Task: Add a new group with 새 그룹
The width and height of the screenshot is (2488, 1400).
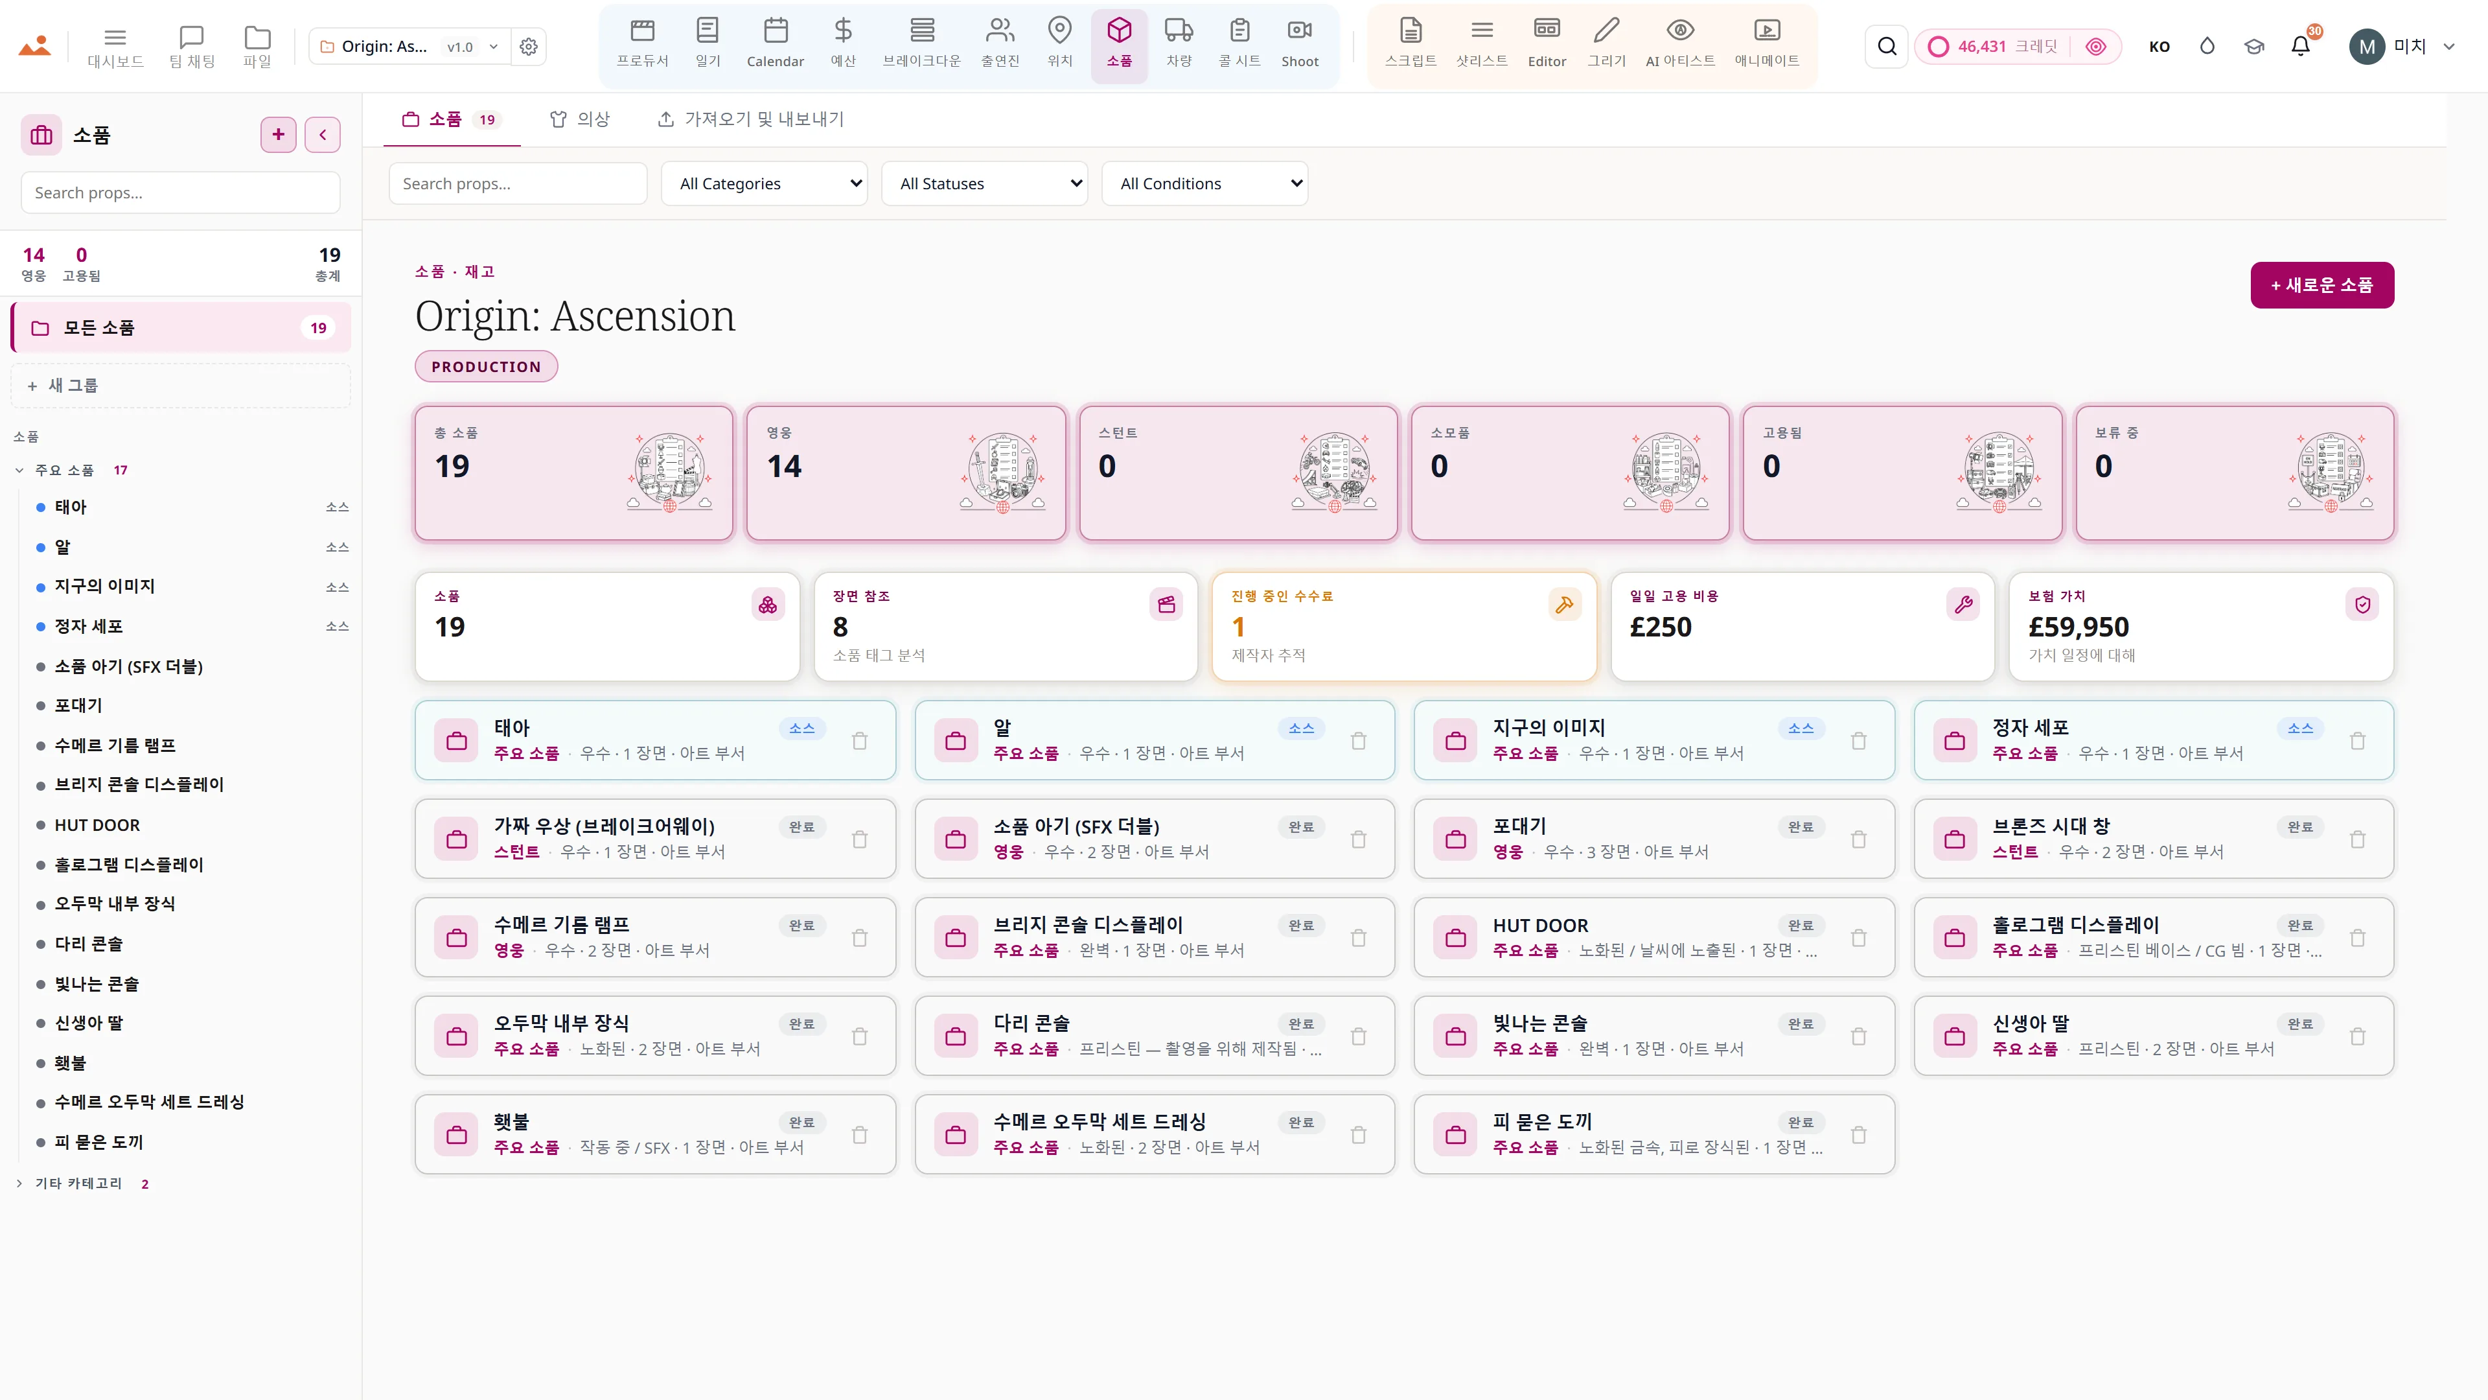Action: [x=181, y=386]
